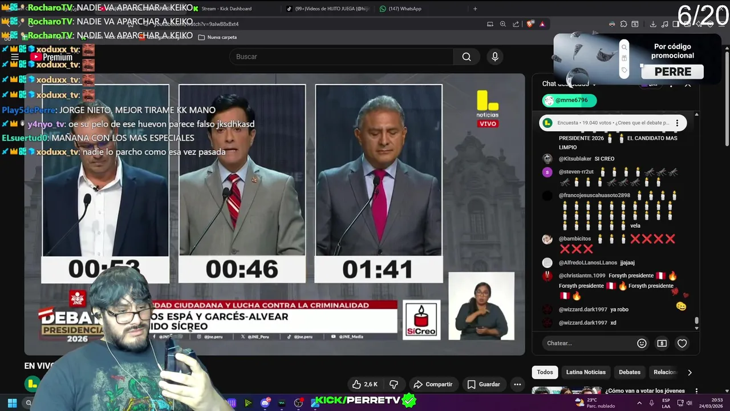Activate voice search microphone icon

tap(495, 57)
